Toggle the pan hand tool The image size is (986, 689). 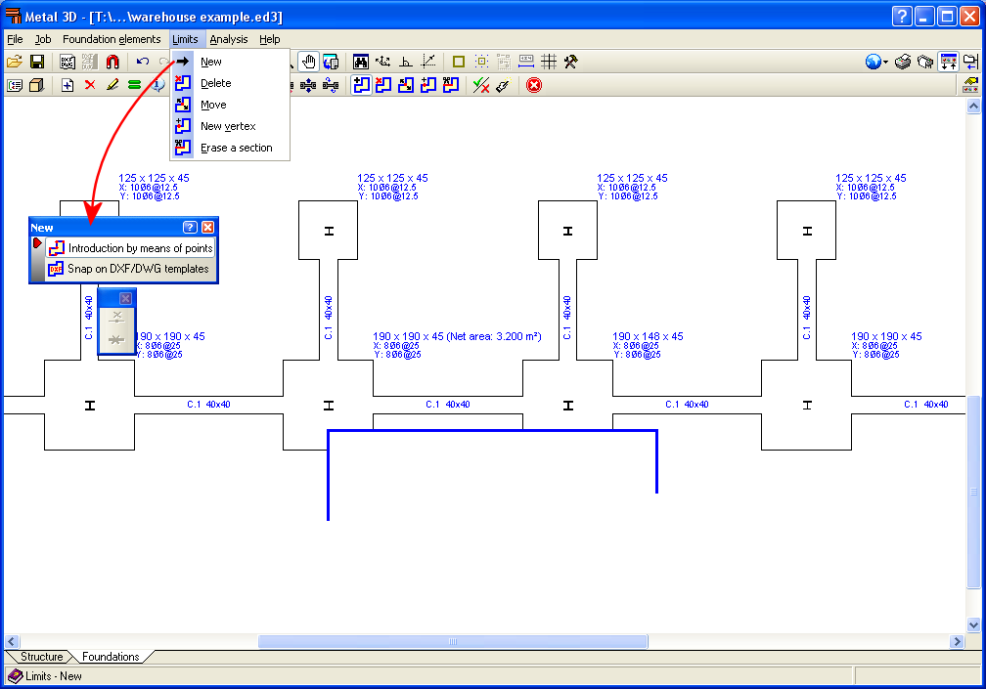coord(308,62)
